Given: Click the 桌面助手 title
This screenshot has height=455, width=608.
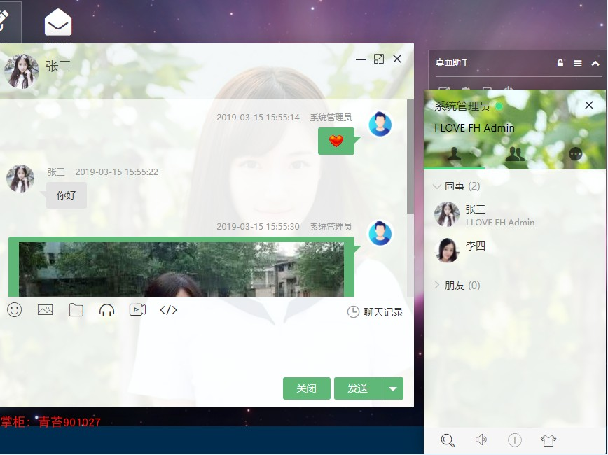Looking at the screenshot, I should tap(452, 63).
